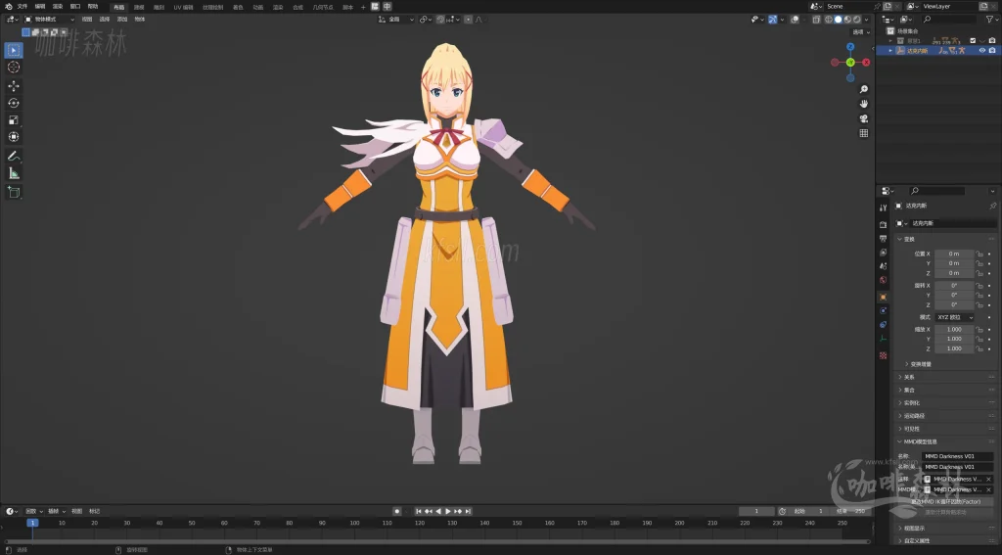Image resolution: width=1002 pixels, height=555 pixels.
Task: Select material preview shading
Action: click(848, 20)
